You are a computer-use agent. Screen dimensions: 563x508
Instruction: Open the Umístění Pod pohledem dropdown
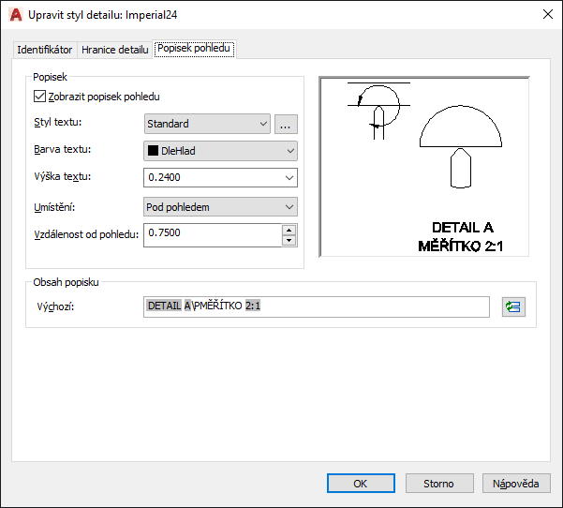coord(220,207)
